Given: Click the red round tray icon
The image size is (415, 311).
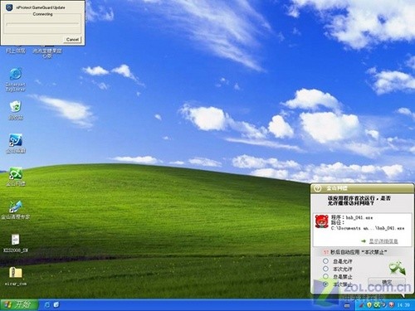Looking at the screenshot, I should pyautogui.click(x=392, y=305).
